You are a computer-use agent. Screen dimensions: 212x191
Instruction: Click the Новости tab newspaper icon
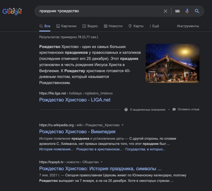106,26
